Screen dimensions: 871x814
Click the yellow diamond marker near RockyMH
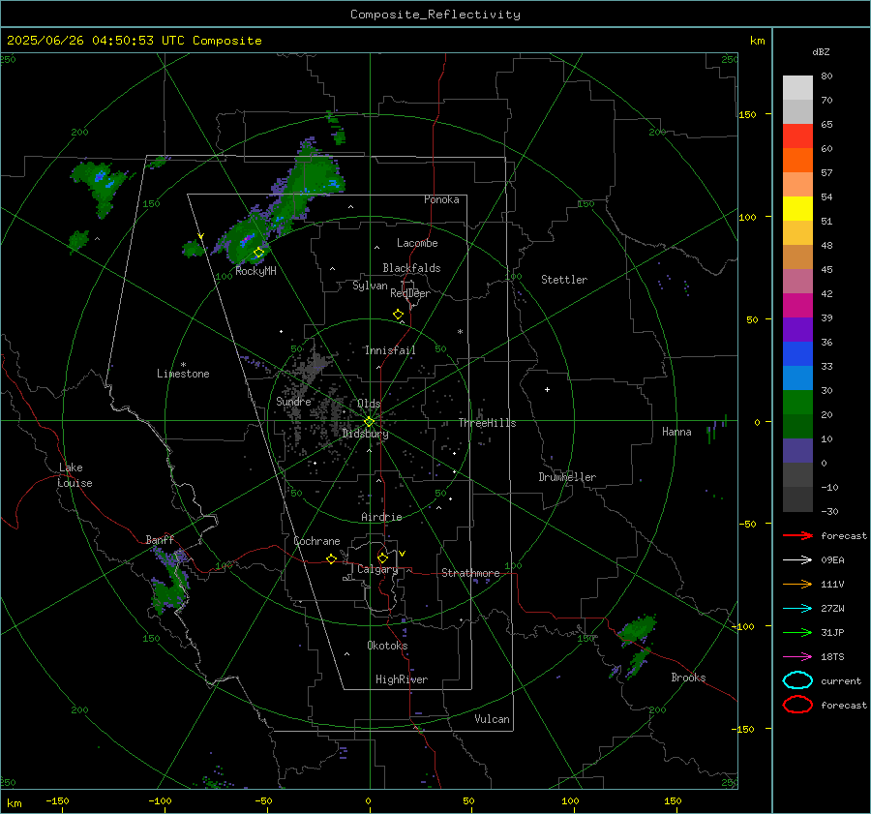click(258, 253)
